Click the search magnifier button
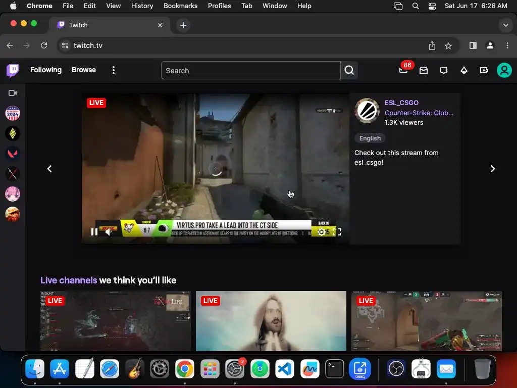517x388 pixels. pos(349,70)
